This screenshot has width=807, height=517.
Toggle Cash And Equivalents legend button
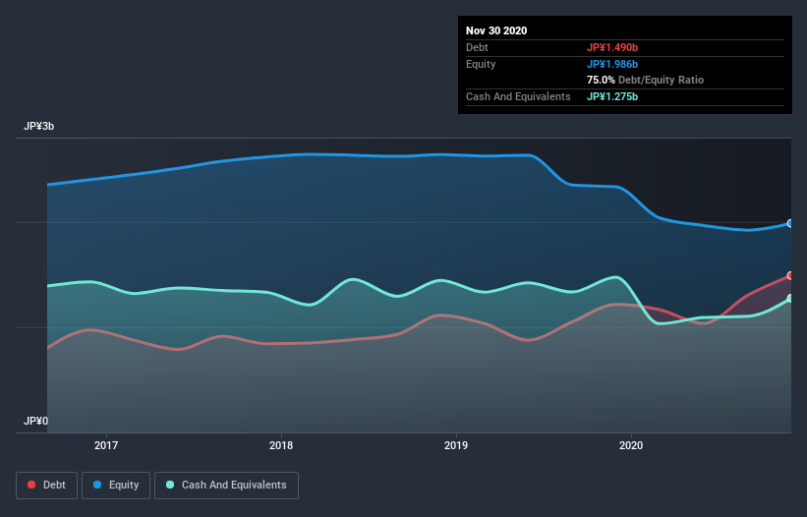226,486
